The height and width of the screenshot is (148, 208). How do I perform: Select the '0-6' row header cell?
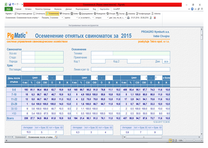(14, 90)
